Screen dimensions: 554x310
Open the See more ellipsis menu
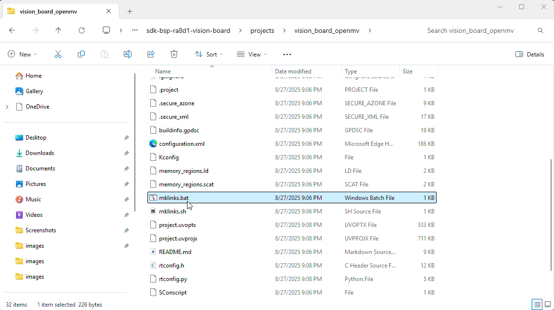point(287,55)
